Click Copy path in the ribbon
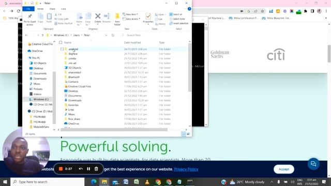Screen dimensions: 331x186 62,19
